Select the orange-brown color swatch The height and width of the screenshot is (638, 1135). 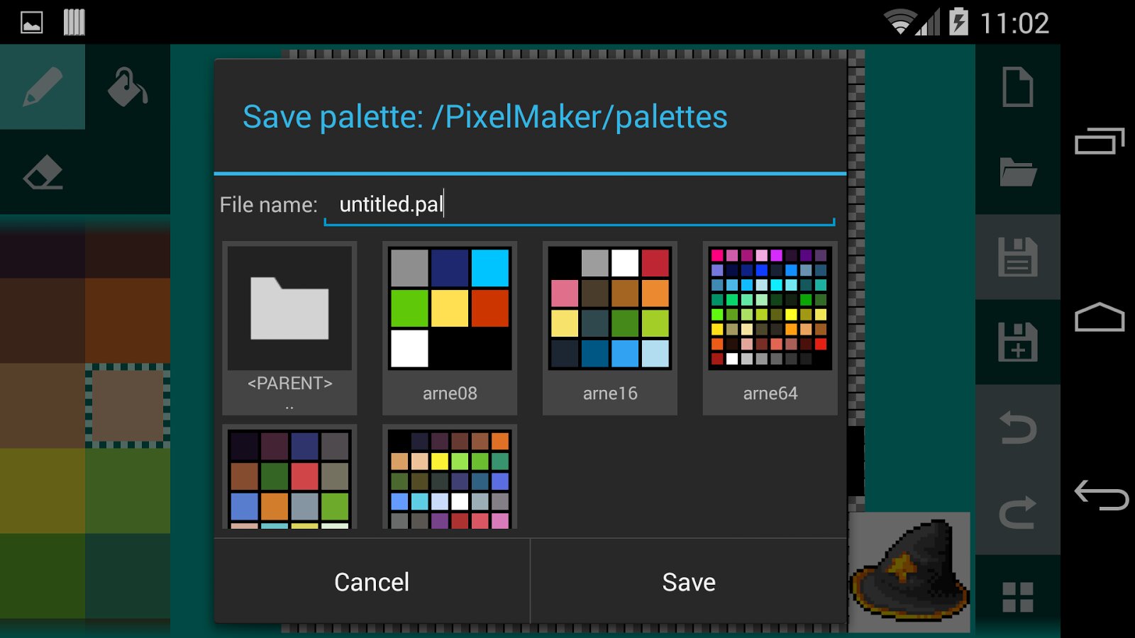coord(128,320)
